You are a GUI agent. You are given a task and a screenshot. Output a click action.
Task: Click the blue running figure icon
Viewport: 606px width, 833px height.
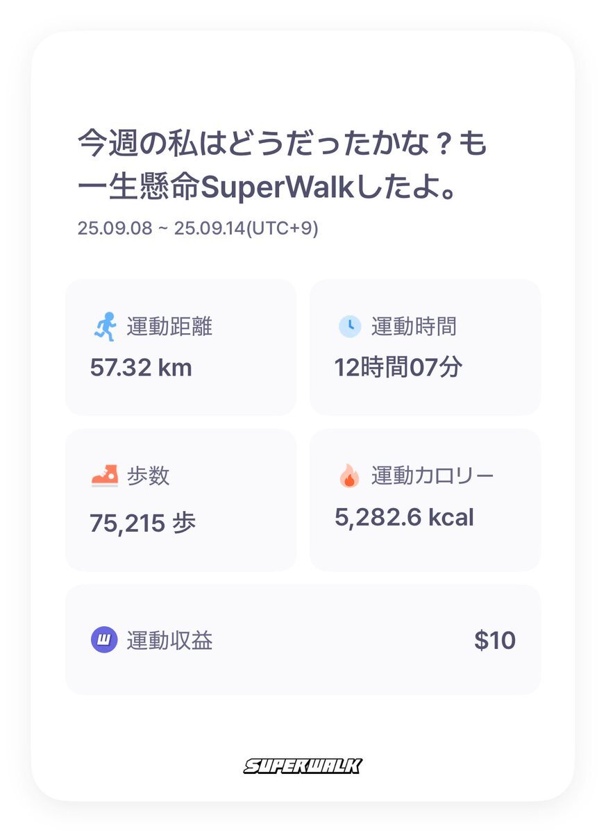[104, 326]
